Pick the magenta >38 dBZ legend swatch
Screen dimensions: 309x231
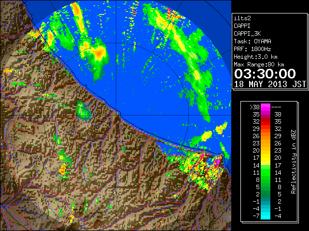click(x=266, y=107)
